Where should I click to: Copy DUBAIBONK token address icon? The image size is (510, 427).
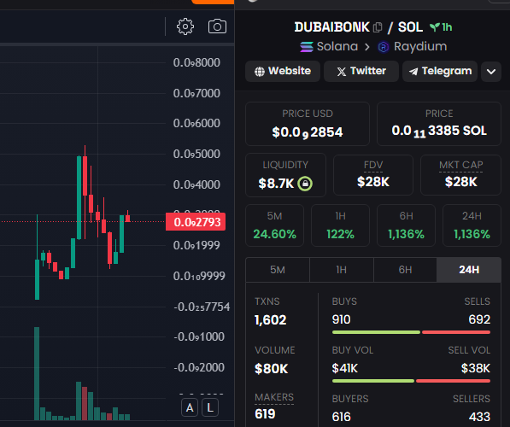[x=378, y=27]
